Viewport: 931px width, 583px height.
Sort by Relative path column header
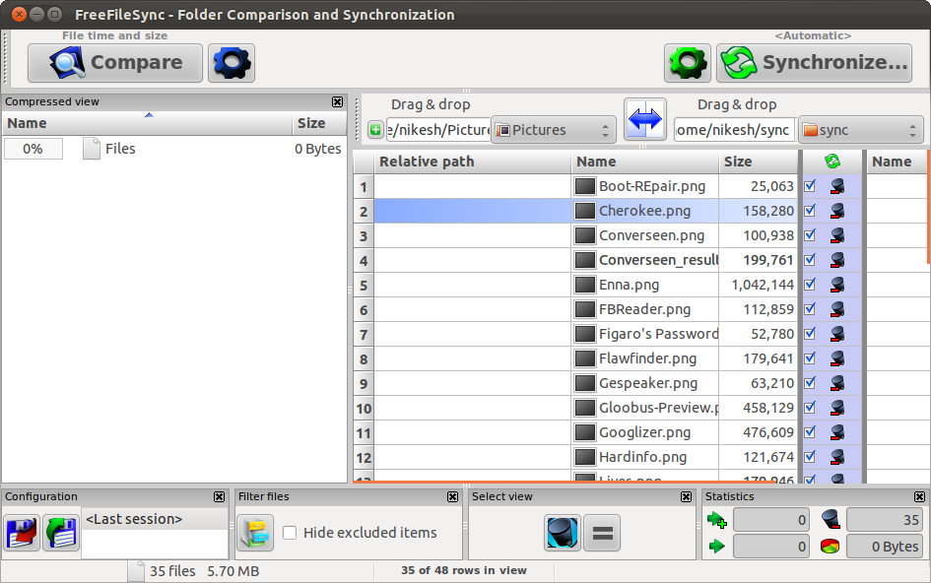pyautogui.click(x=473, y=162)
